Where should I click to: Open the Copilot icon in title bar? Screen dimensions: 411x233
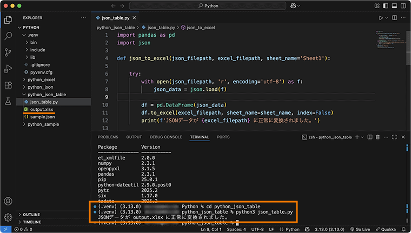(293, 6)
